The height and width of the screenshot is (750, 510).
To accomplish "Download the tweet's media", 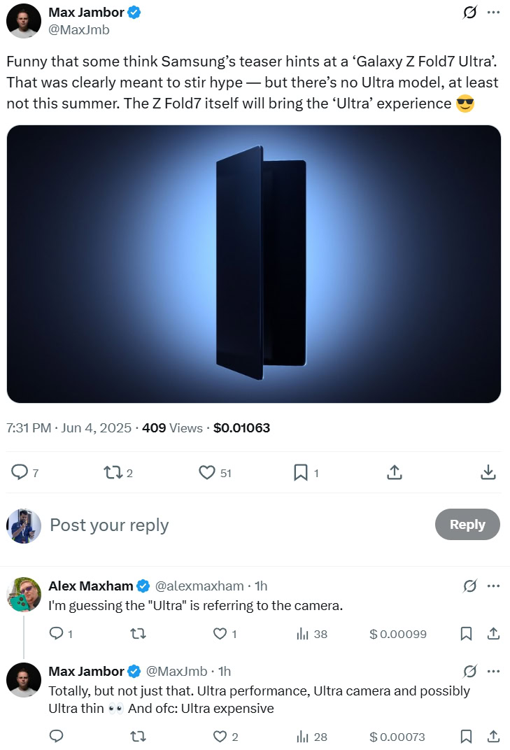I will click(x=488, y=473).
